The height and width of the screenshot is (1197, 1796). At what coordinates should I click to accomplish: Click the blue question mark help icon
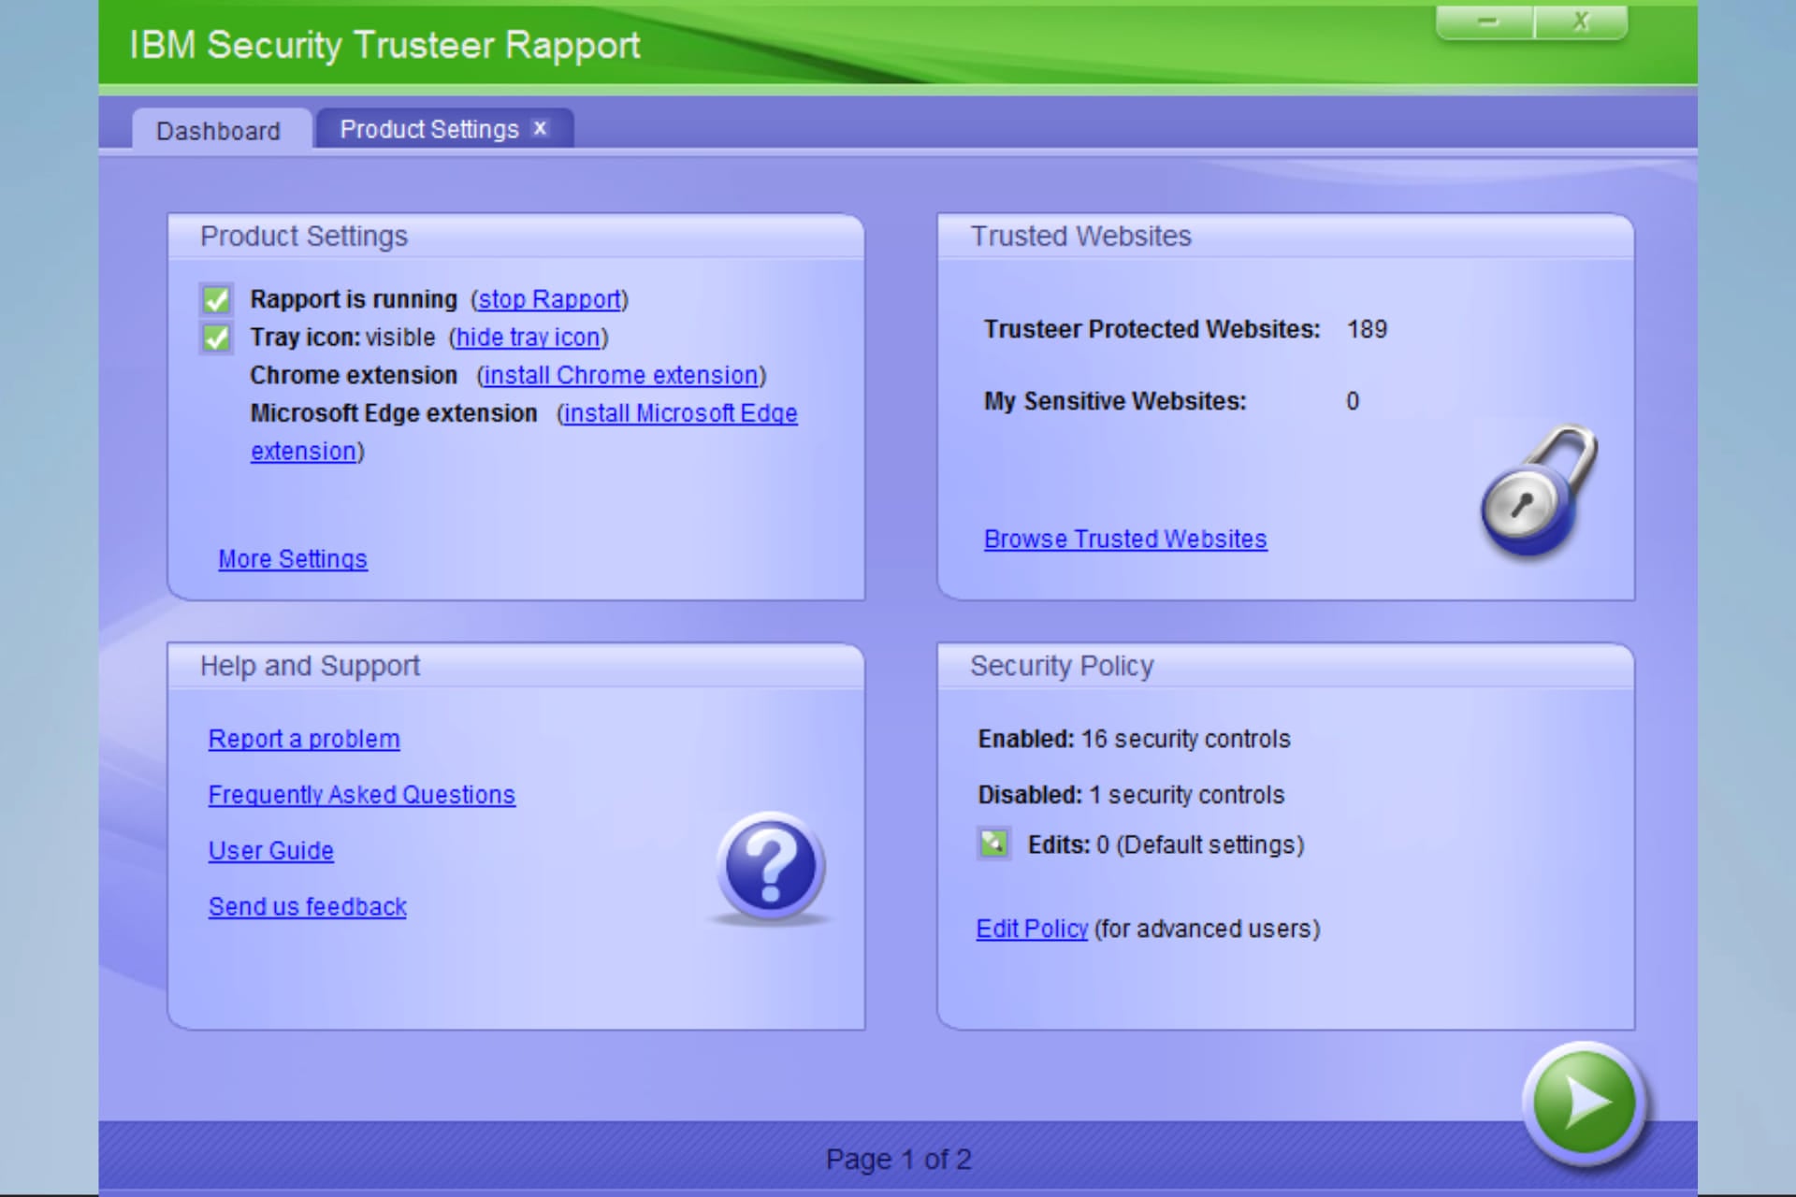pyautogui.click(x=770, y=867)
